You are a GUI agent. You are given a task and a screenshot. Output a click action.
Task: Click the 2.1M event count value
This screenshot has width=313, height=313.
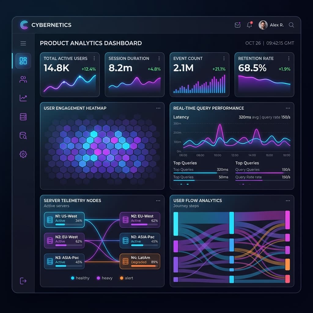coord(183,68)
